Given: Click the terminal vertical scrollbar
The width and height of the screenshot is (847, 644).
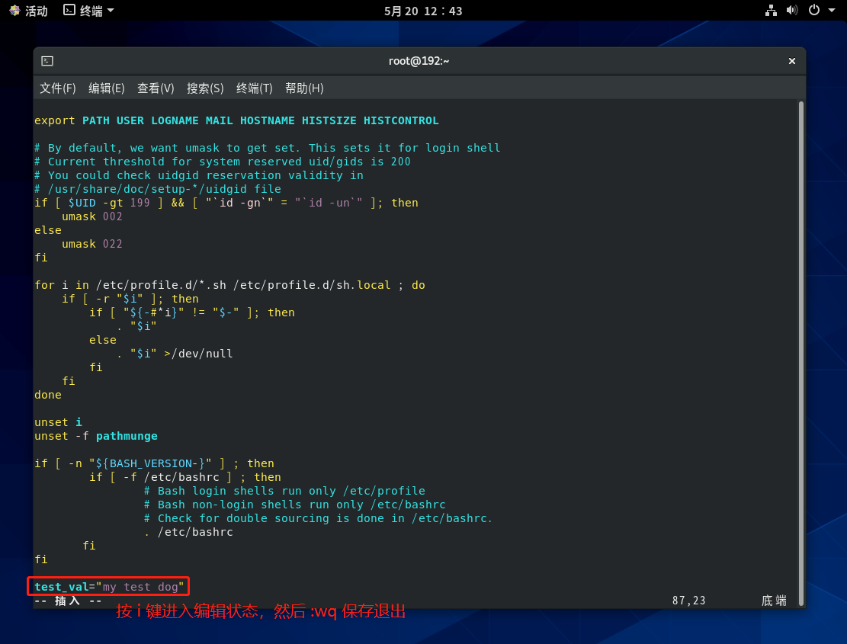Looking at the screenshot, I should coord(800,351).
